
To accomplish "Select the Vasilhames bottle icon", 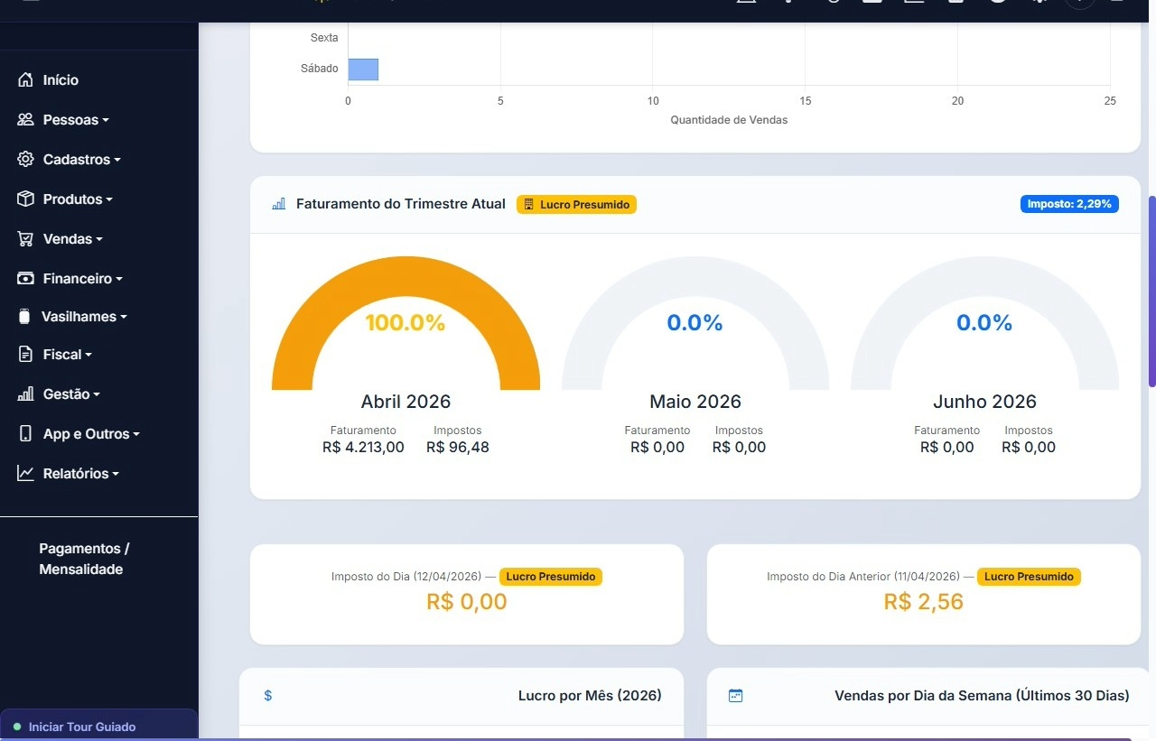I will [x=26, y=316].
